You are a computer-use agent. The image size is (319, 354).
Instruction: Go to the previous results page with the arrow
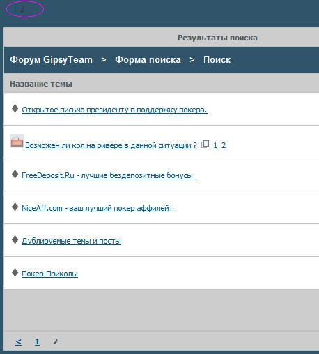19,341
